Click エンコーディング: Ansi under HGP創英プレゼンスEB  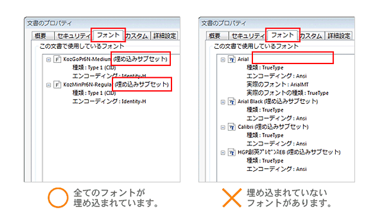click(x=277, y=169)
